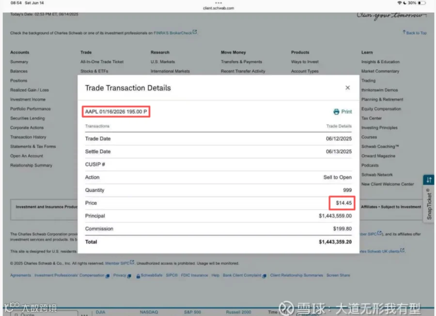This screenshot has height=316, width=436.
Task: Open Help footer link
Action: click(215, 275)
